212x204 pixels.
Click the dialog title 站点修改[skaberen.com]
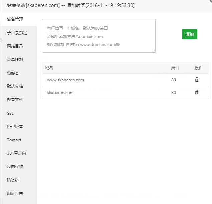pyautogui.click(x=33, y=5)
